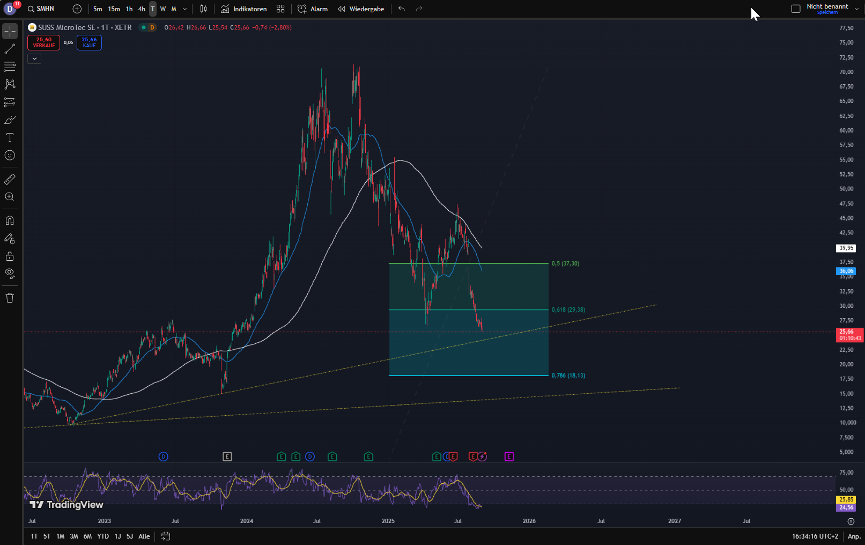Click the trash icon to remove drawings
The height and width of the screenshot is (545, 865).
[x=10, y=298]
